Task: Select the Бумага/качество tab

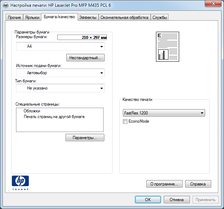Action: point(59,17)
